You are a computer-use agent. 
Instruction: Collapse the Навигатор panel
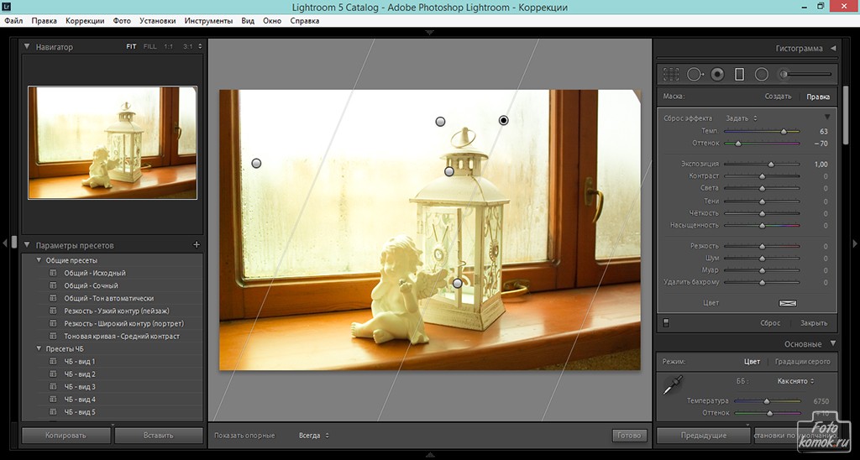(27, 47)
